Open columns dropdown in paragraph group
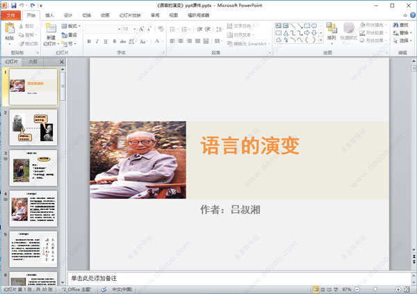Screen dimensions: 417x294 tap(218, 41)
